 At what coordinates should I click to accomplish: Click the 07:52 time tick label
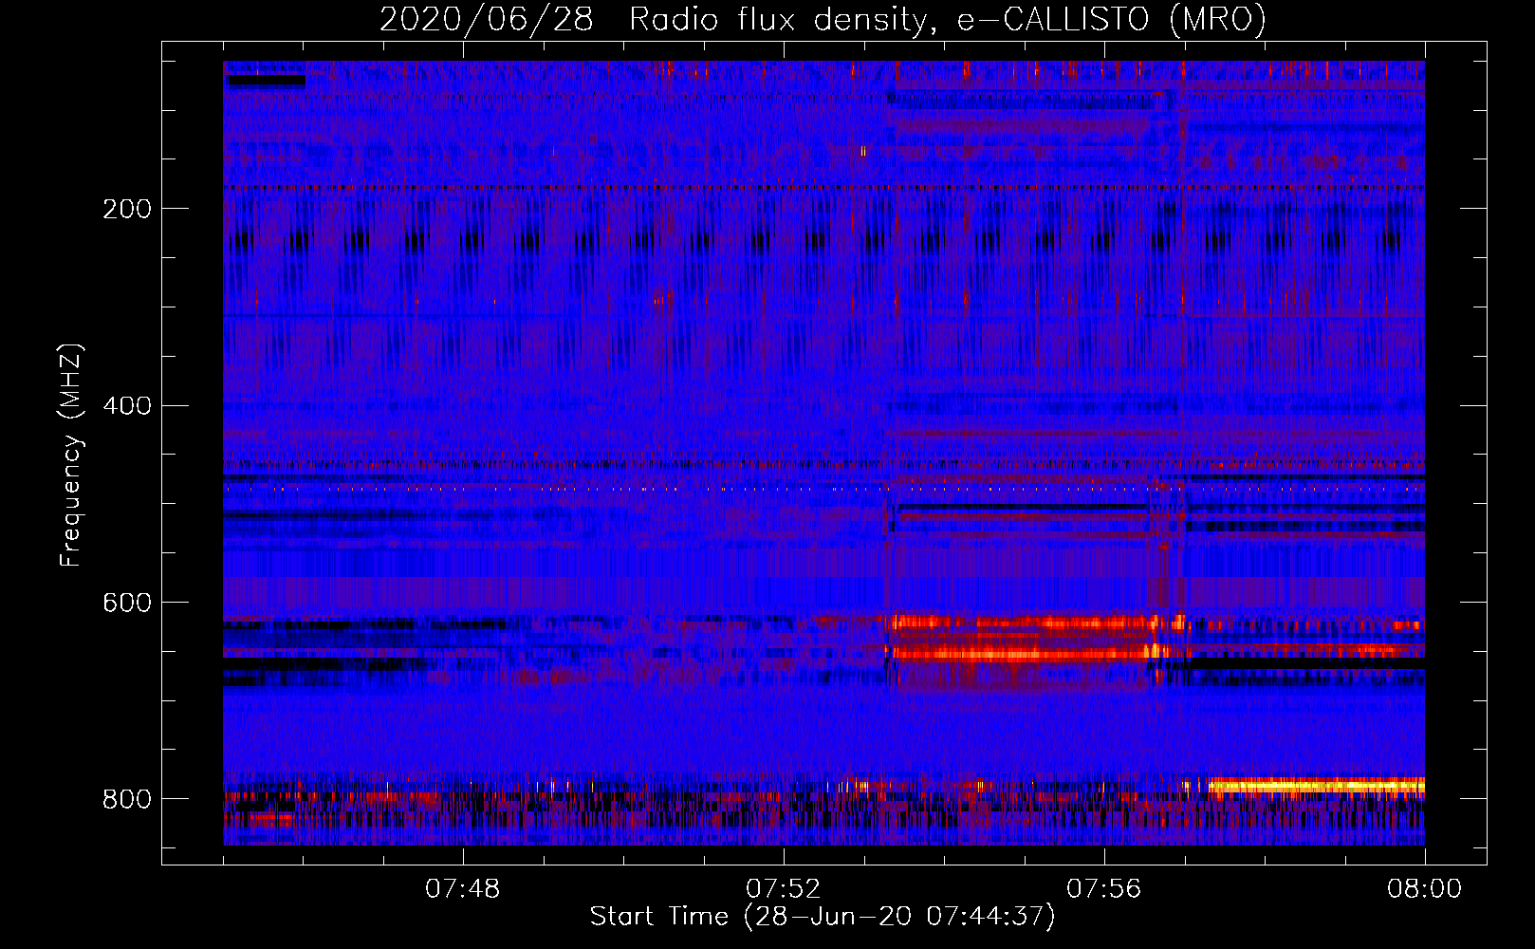coord(784,889)
